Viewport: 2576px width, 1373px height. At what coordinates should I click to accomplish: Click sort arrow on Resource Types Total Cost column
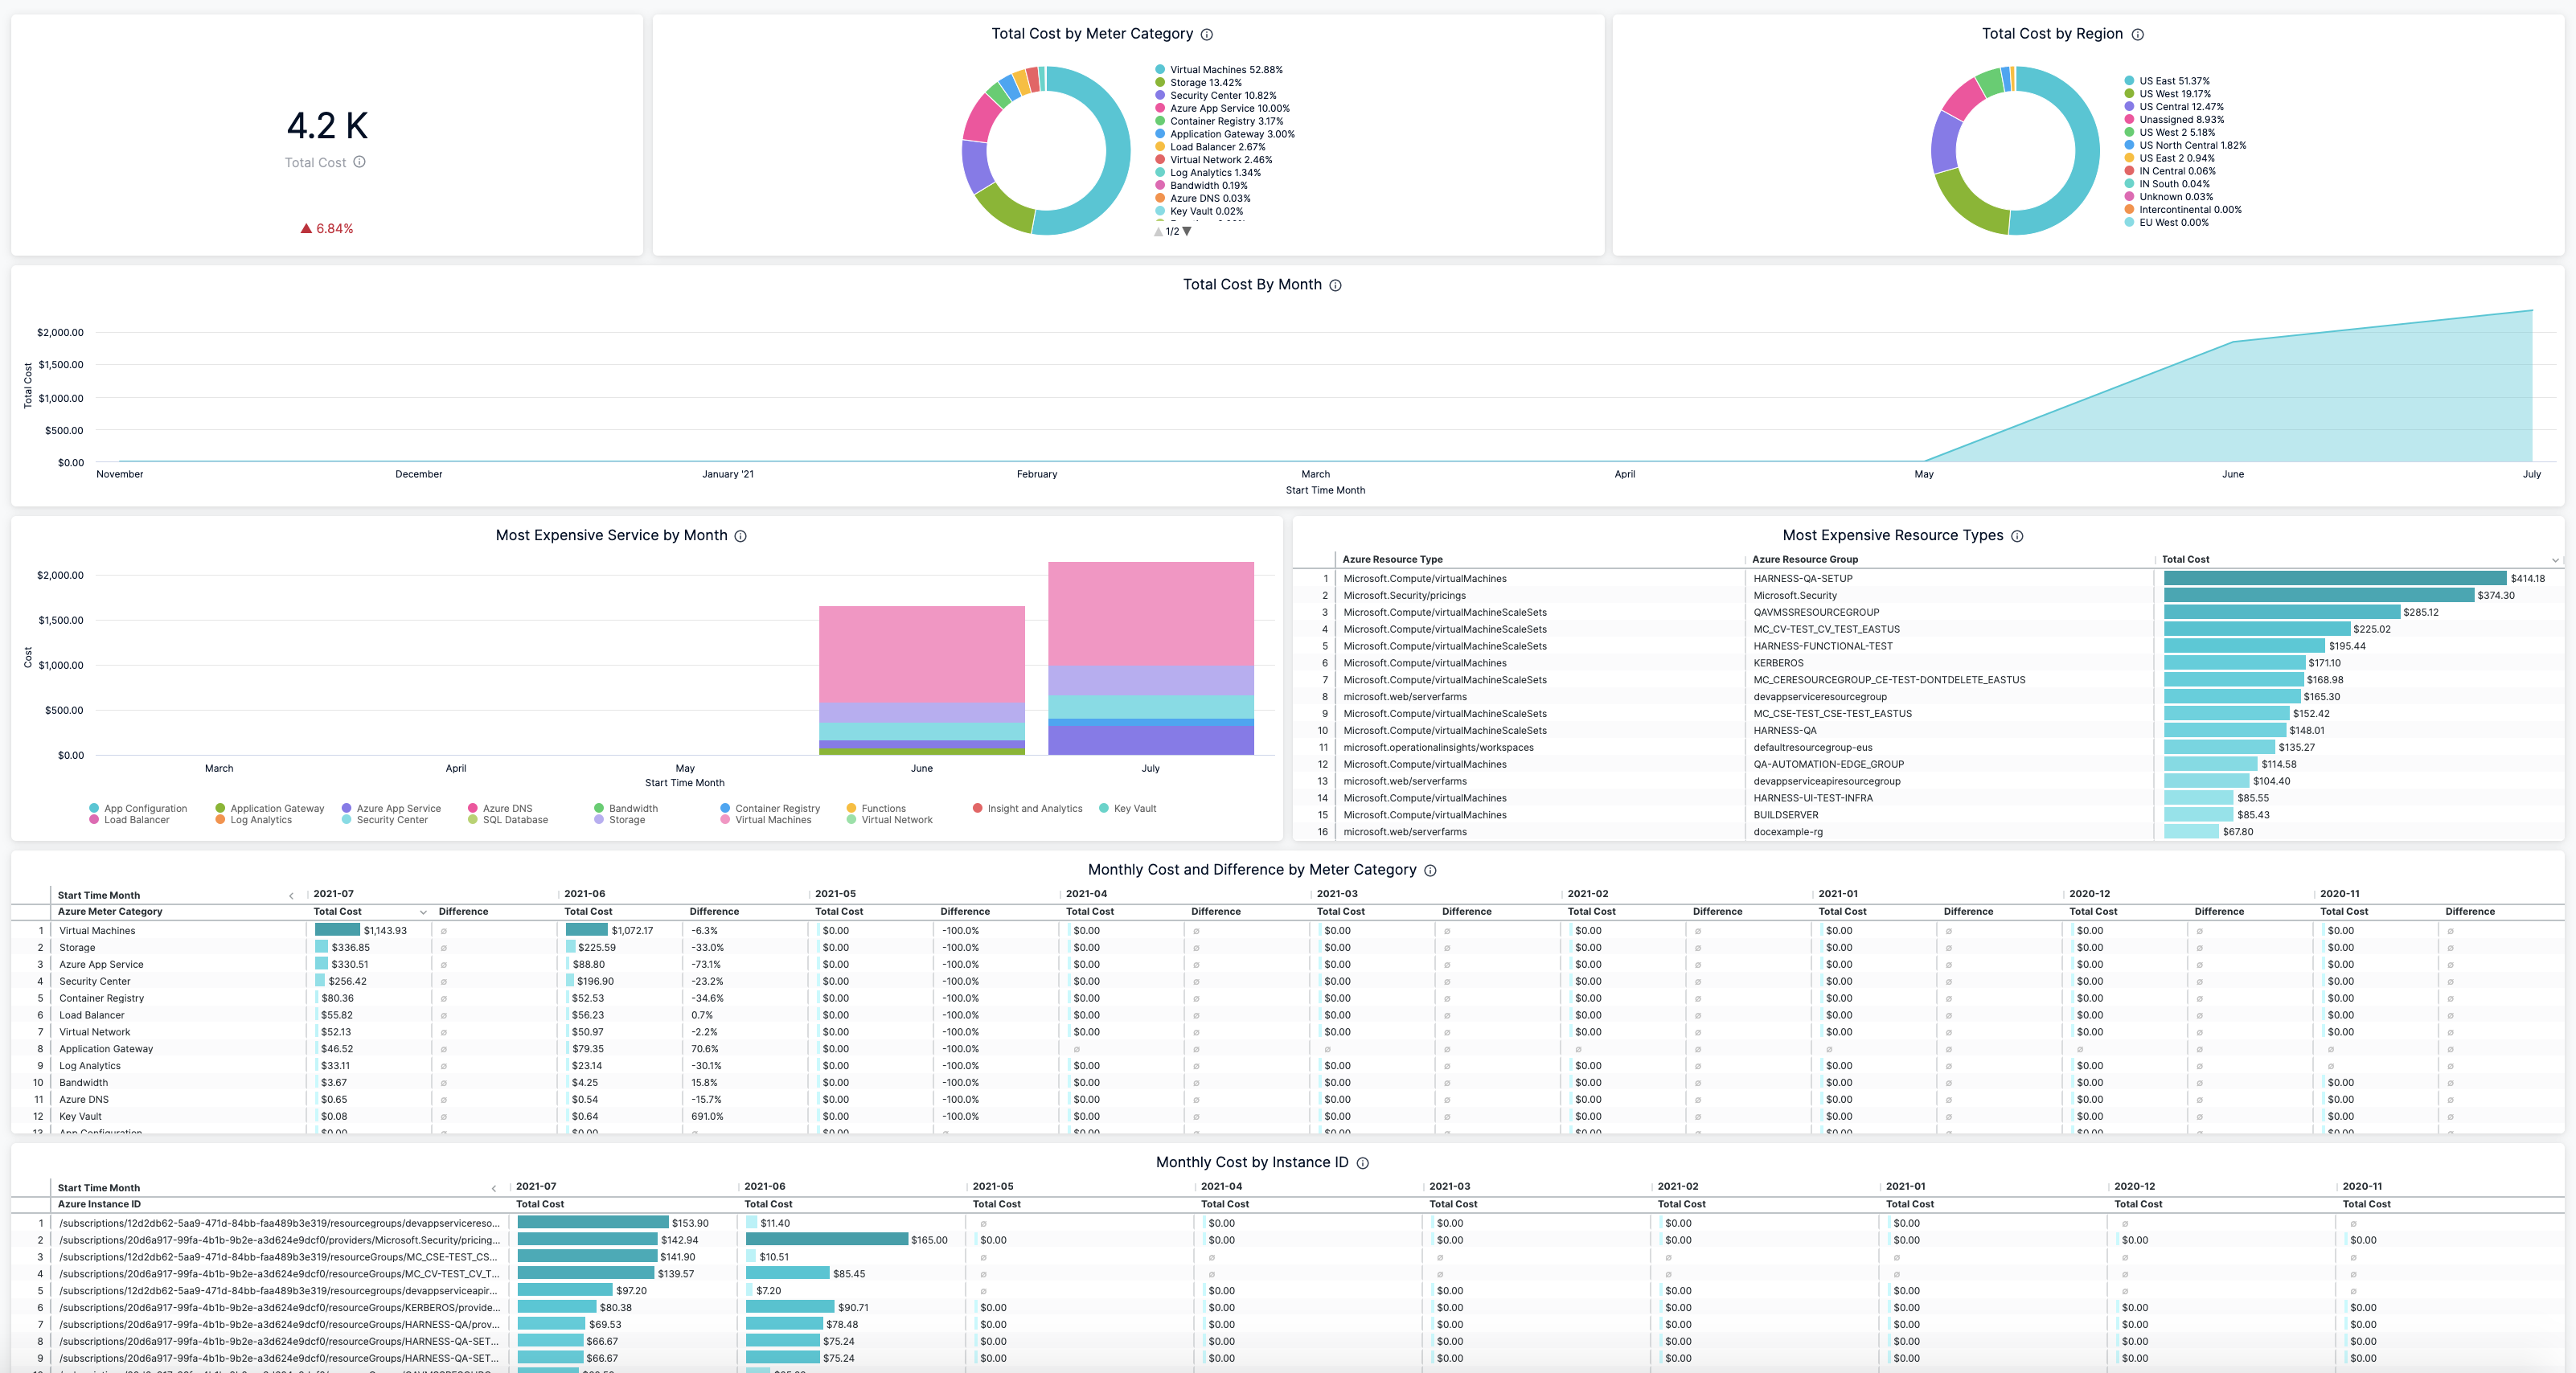tap(2554, 560)
